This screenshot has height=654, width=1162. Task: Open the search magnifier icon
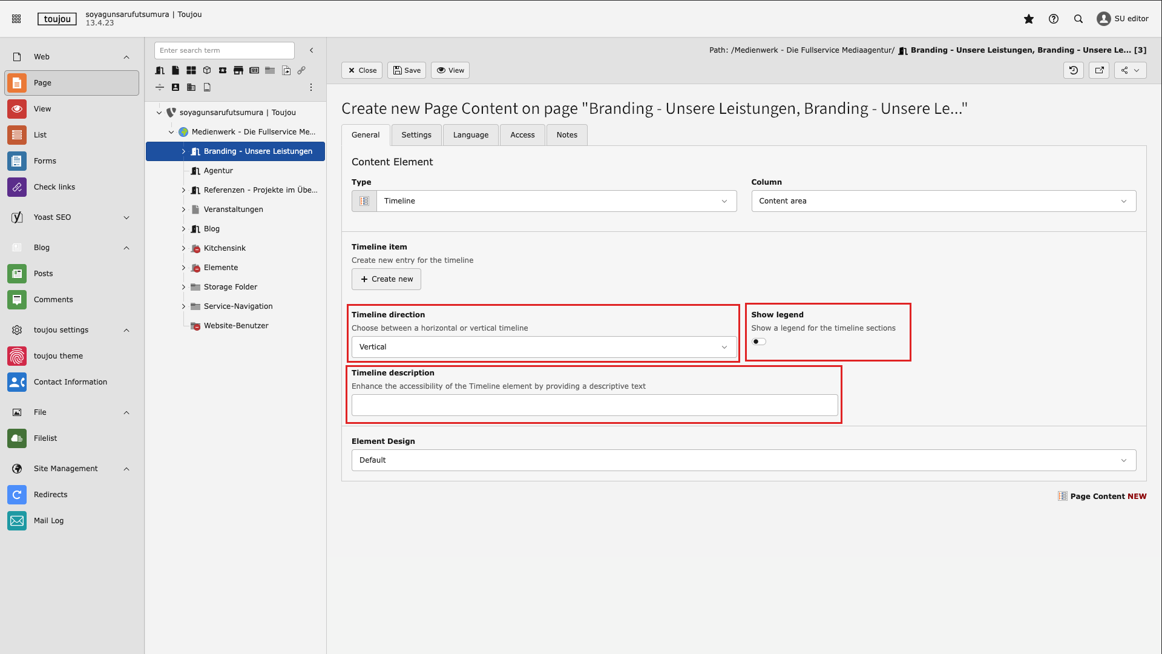(x=1078, y=19)
